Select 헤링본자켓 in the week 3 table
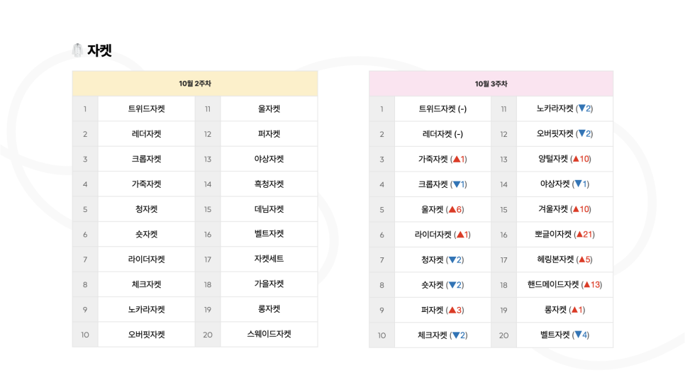This screenshot has width=685, height=385. (555, 260)
